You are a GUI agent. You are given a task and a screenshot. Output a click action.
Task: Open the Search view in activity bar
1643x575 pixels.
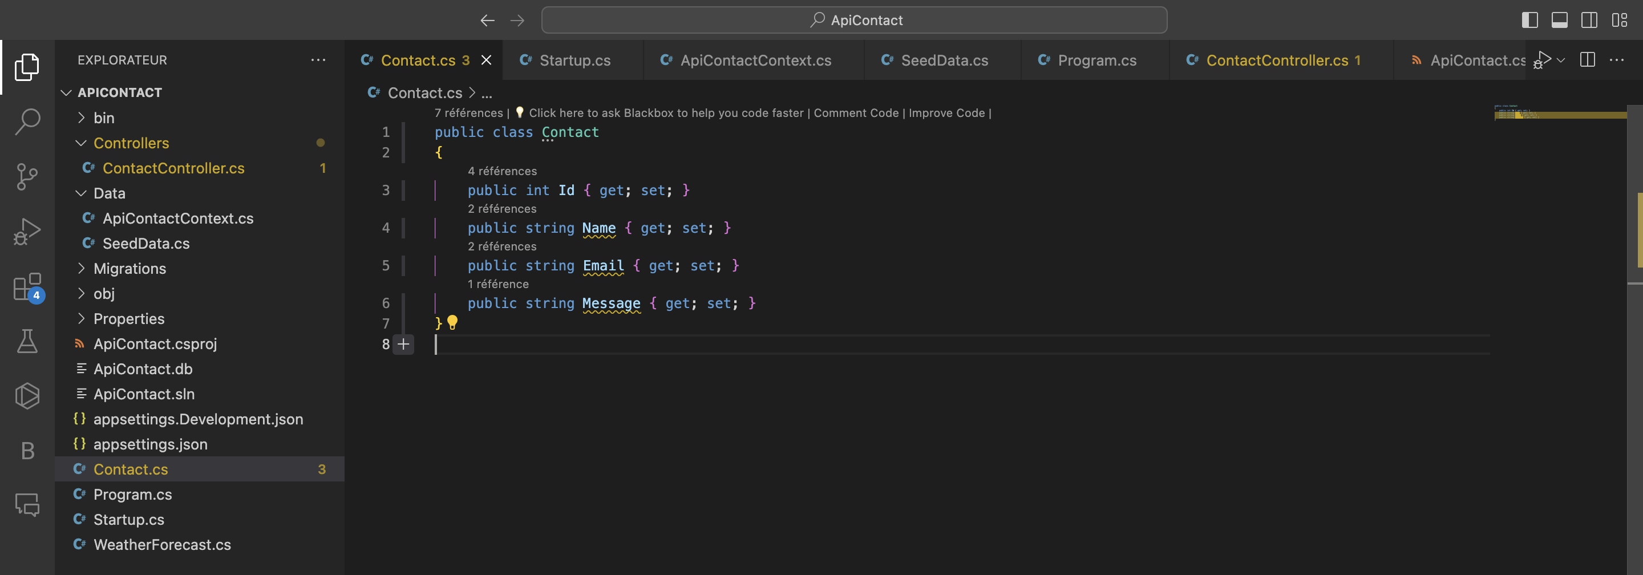tap(27, 121)
